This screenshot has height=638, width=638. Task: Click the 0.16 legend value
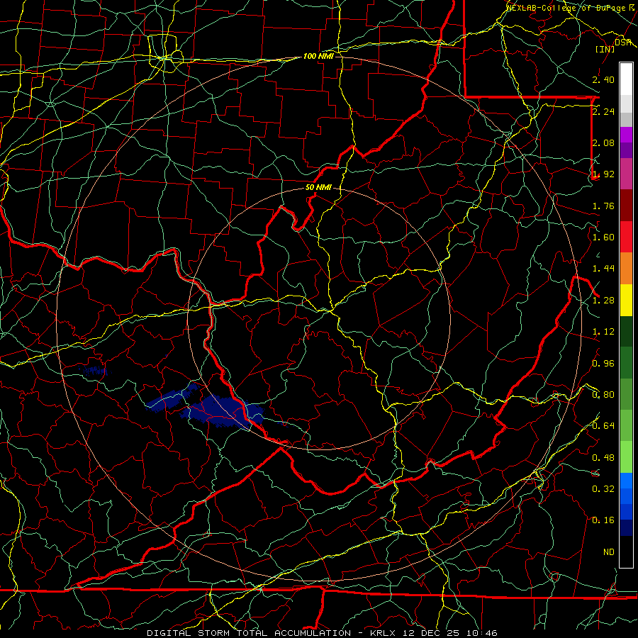[603, 520]
